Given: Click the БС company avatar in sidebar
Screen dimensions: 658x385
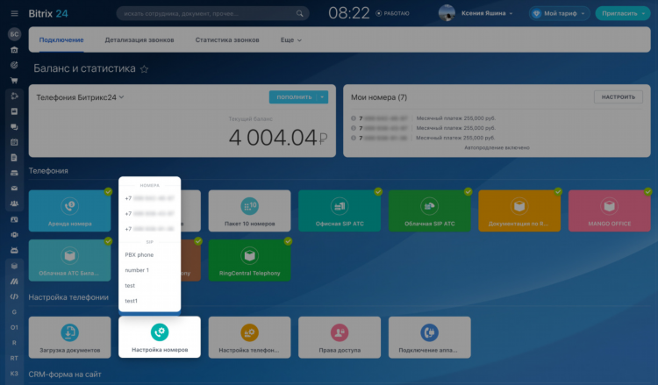Looking at the screenshot, I should pos(14,34).
